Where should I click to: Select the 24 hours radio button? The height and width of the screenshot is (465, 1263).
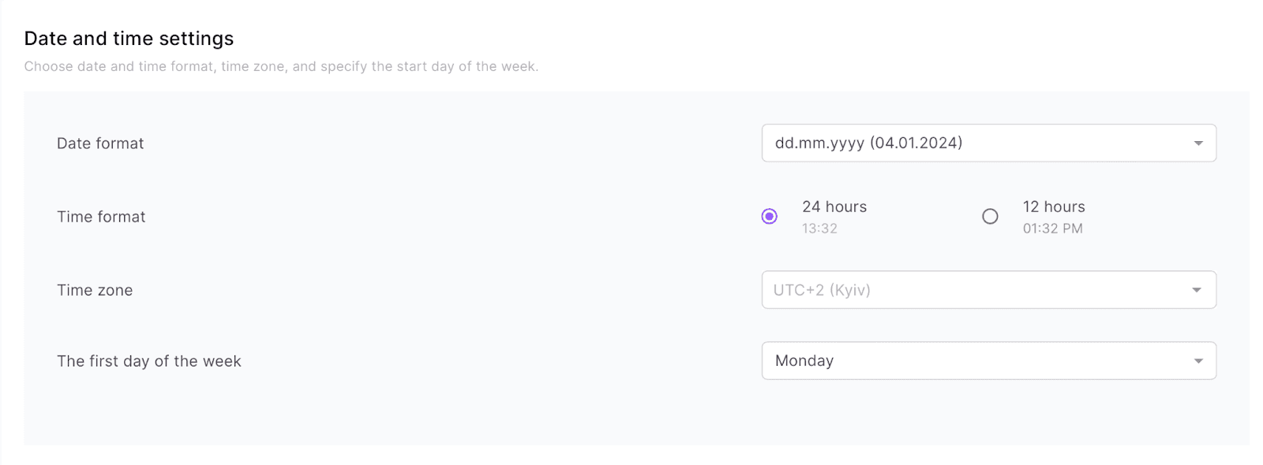tap(770, 216)
